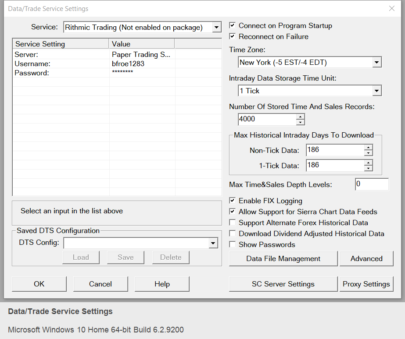The image size is (405, 339).
Task: Click the Service Setting column header
Action: click(61, 44)
